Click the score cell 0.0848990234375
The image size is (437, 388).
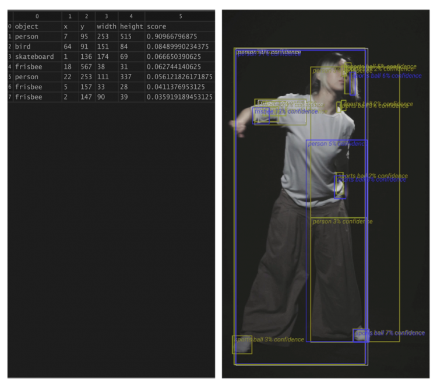point(180,47)
